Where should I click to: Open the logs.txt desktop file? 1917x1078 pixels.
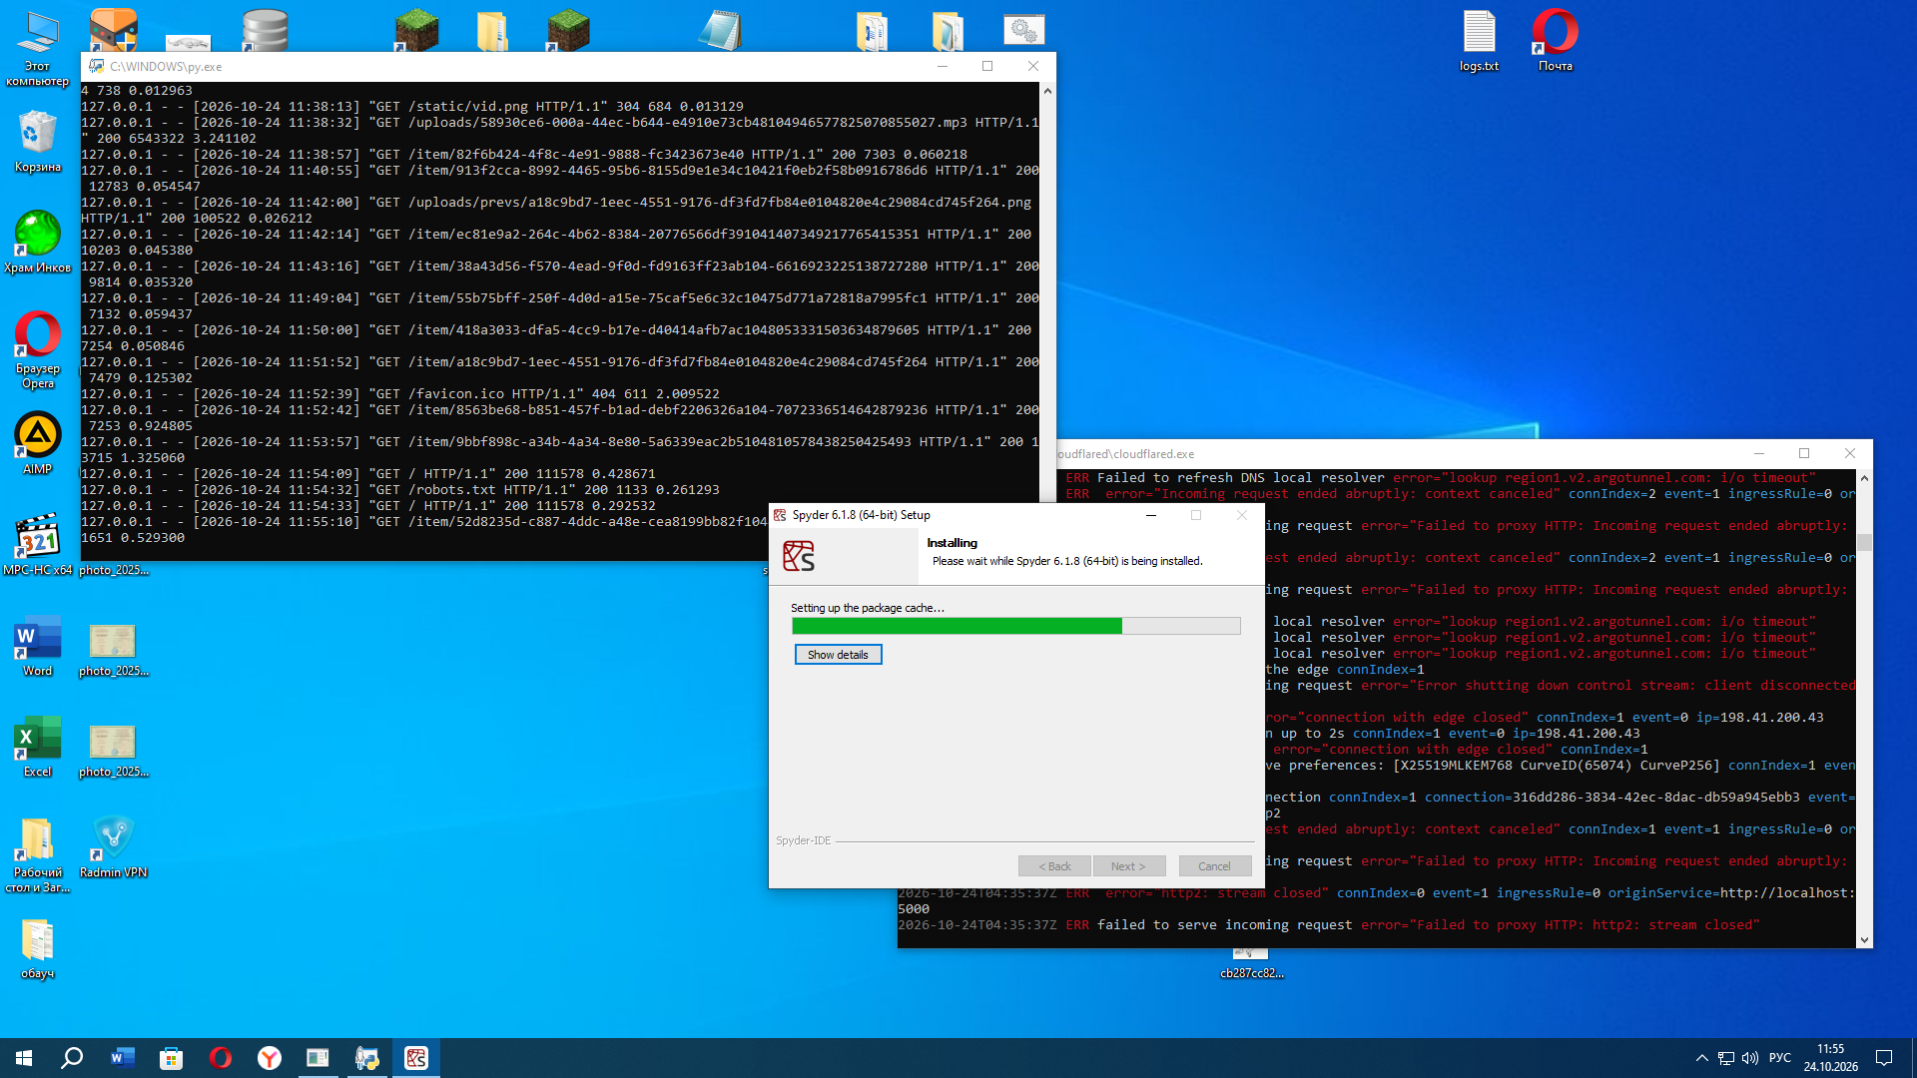pyautogui.click(x=1479, y=41)
